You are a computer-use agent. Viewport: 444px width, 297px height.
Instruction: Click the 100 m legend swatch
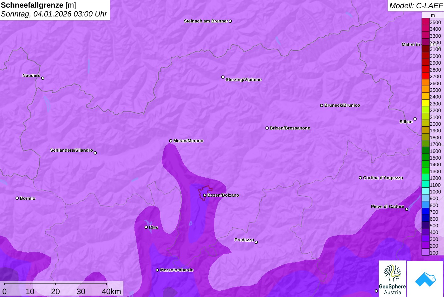(425, 252)
